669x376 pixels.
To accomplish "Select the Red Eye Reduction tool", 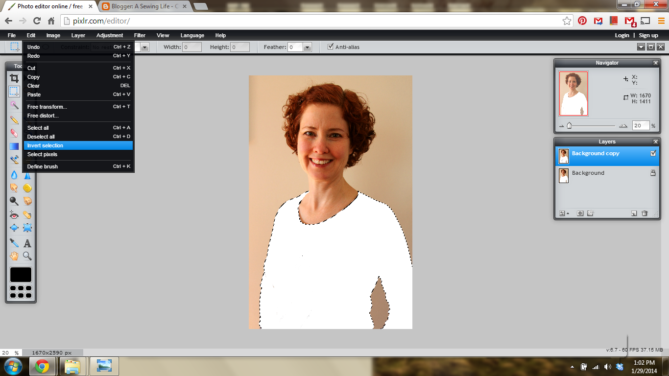I will click(x=14, y=214).
